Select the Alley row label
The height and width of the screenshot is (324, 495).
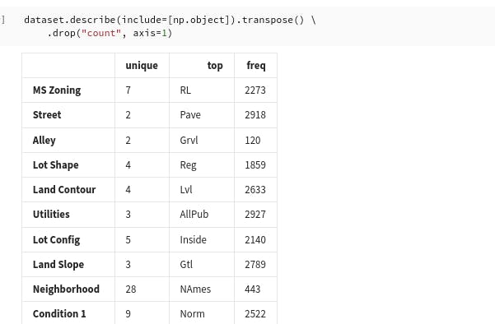[x=44, y=141]
